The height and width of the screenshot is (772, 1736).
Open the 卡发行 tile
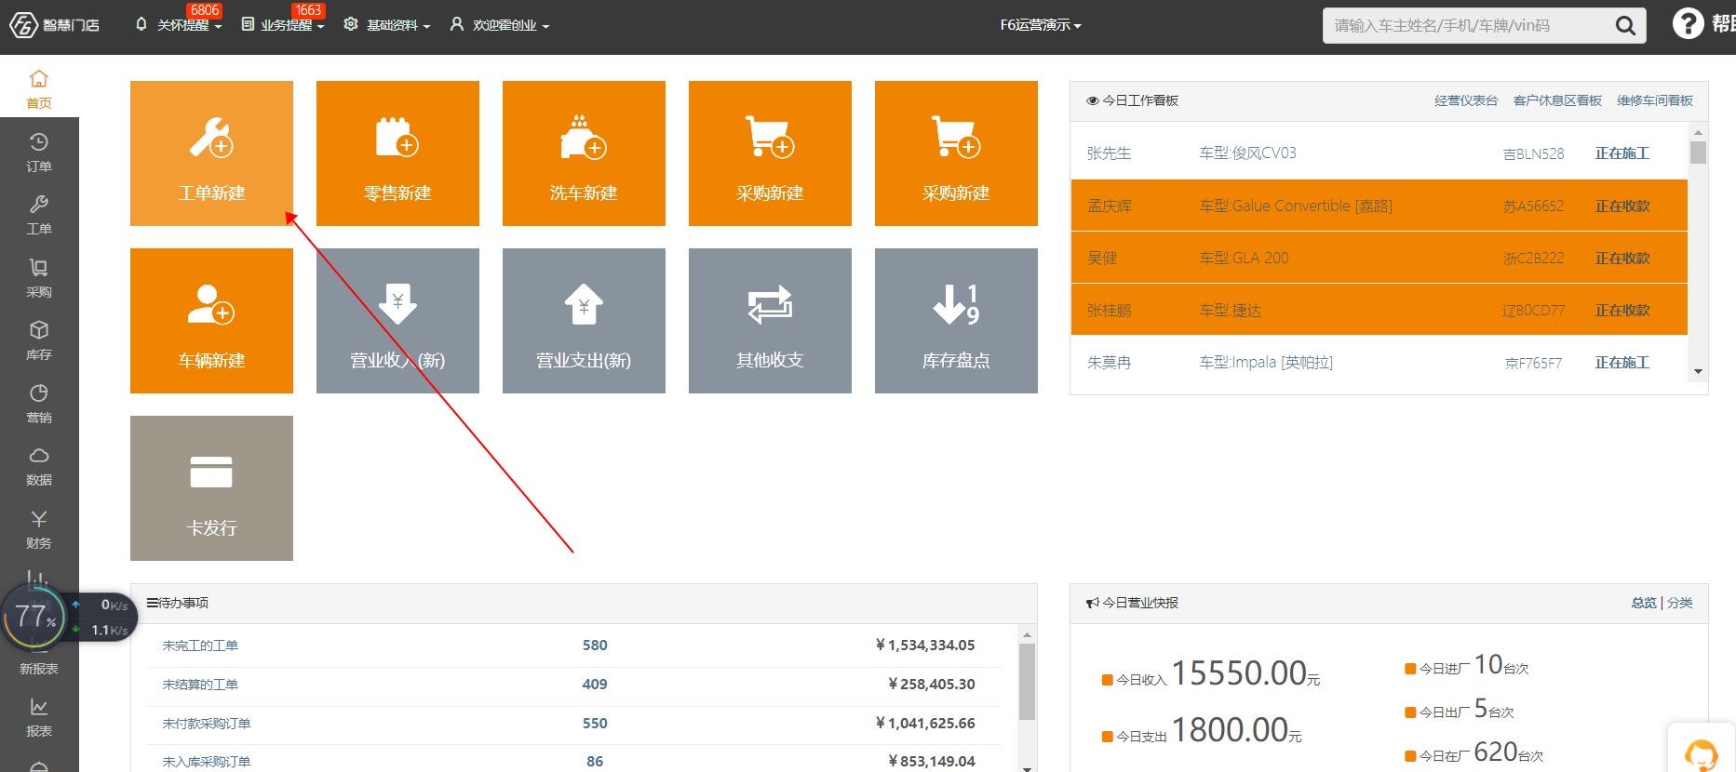pos(211,488)
